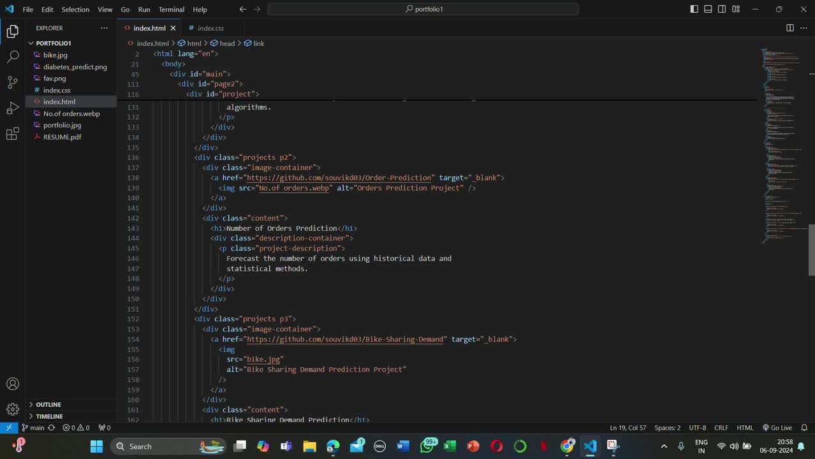Expand the TIMELINE section
The width and height of the screenshot is (815, 459).
48,416
